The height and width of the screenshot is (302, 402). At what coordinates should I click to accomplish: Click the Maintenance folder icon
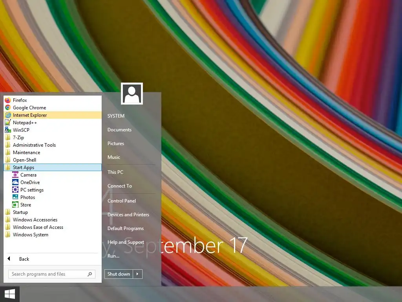point(8,152)
